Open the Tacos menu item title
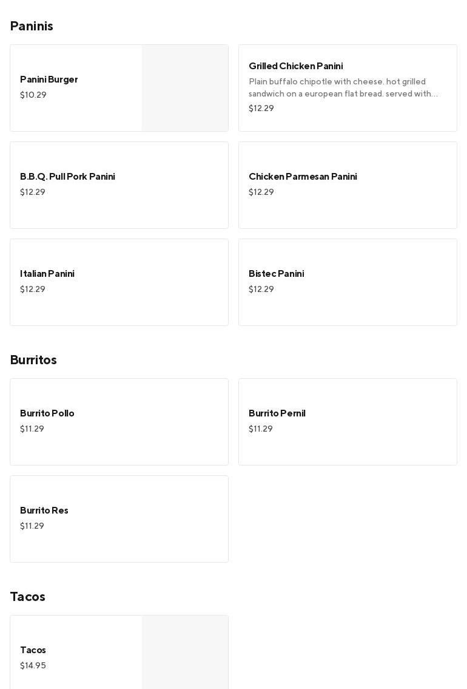This screenshot has width=467, height=689. click(x=33, y=650)
